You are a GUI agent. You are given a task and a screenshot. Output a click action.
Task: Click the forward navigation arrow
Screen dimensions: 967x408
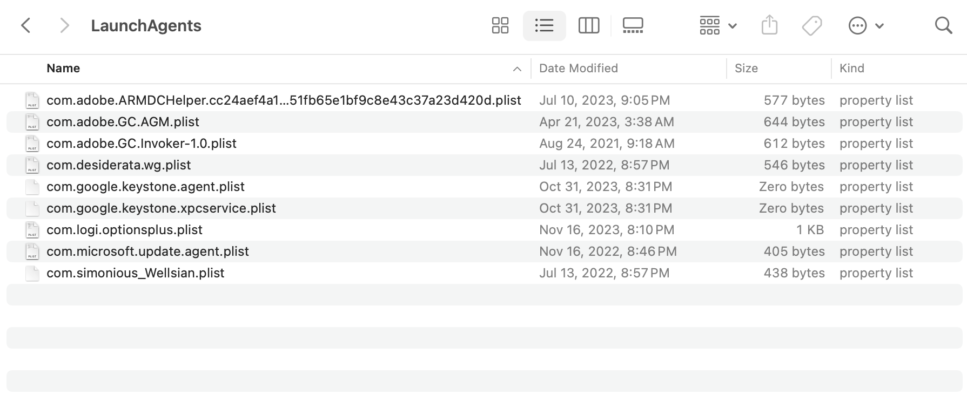point(64,25)
